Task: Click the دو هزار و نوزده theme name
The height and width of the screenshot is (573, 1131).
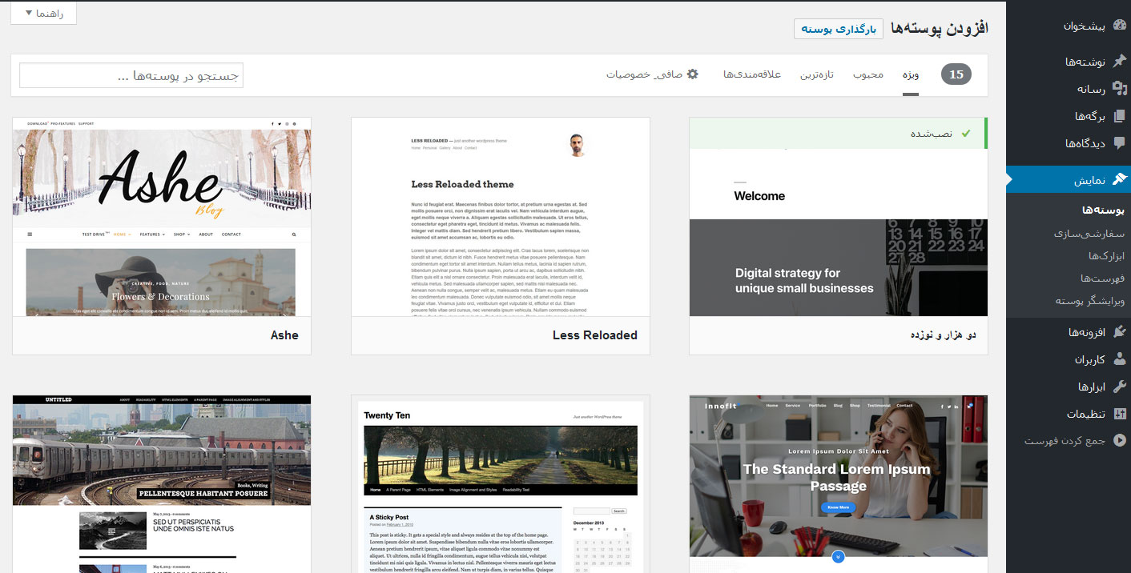Action: [x=943, y=335]
